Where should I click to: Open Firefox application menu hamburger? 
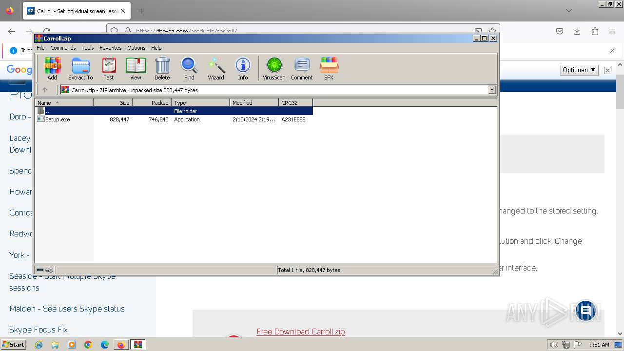point(612,31)
